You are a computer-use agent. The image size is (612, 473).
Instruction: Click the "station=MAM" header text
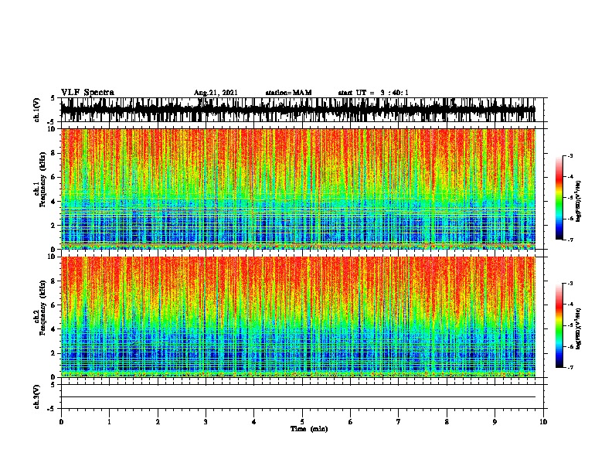288,93
